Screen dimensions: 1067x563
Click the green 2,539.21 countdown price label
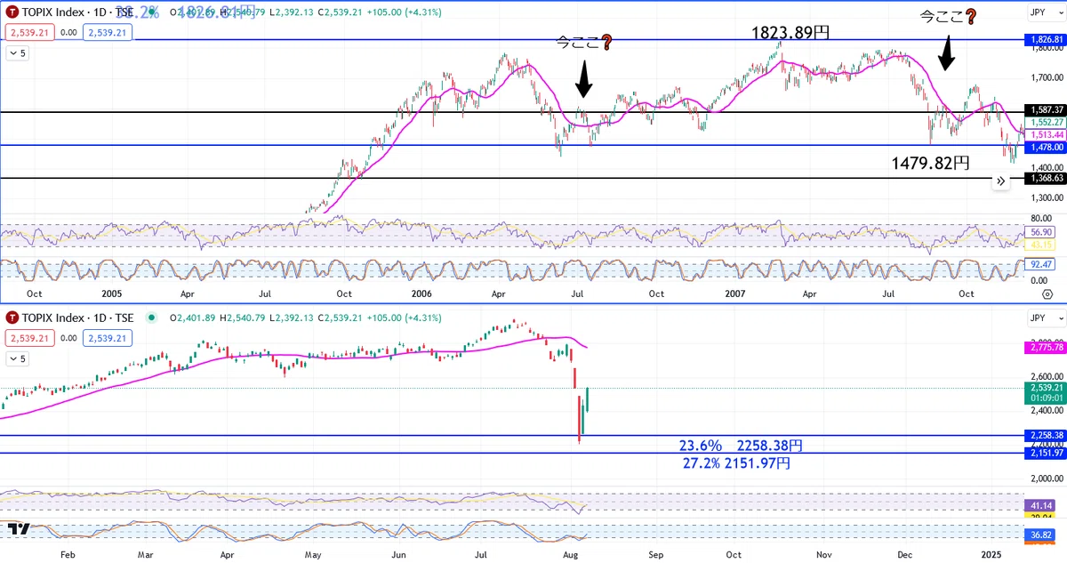click(1045, 393)
